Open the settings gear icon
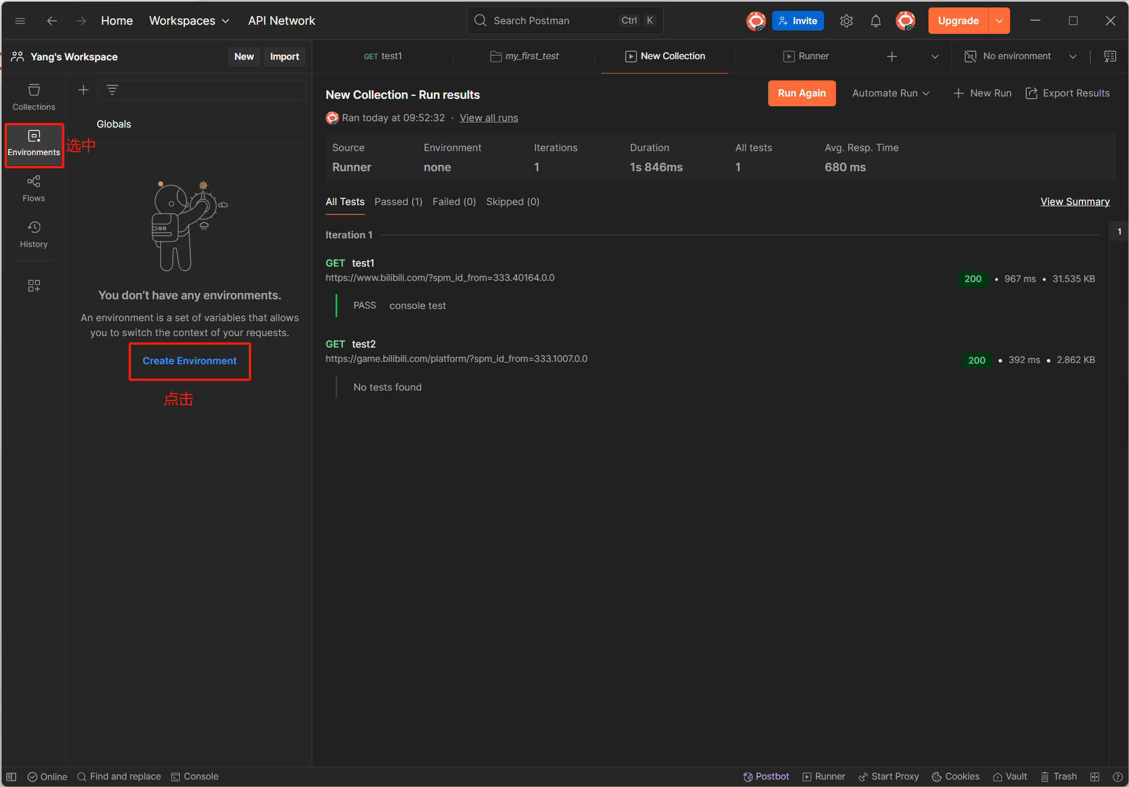 click(846, 21)
